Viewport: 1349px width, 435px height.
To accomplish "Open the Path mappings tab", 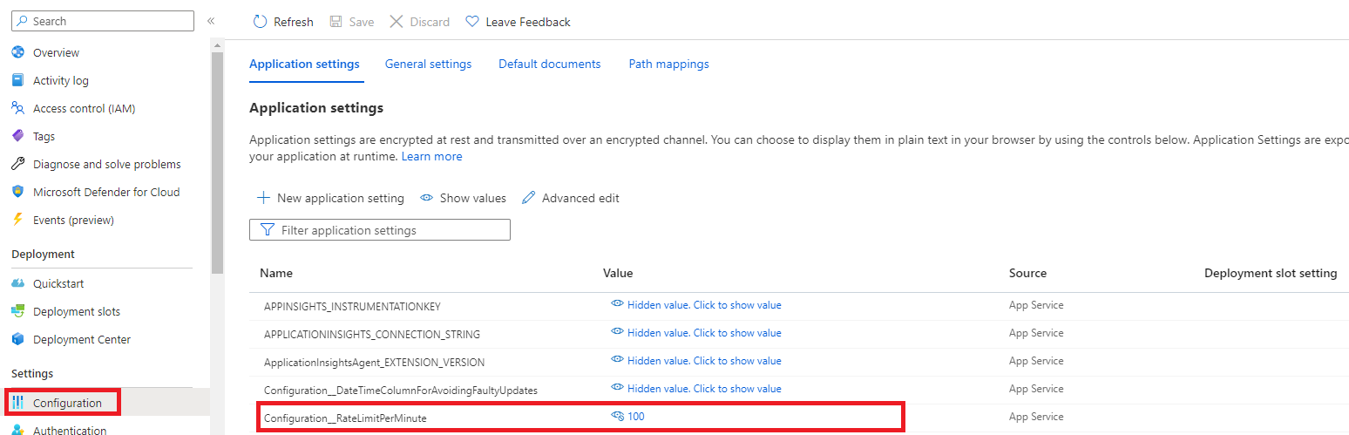I will coord(668,64).
